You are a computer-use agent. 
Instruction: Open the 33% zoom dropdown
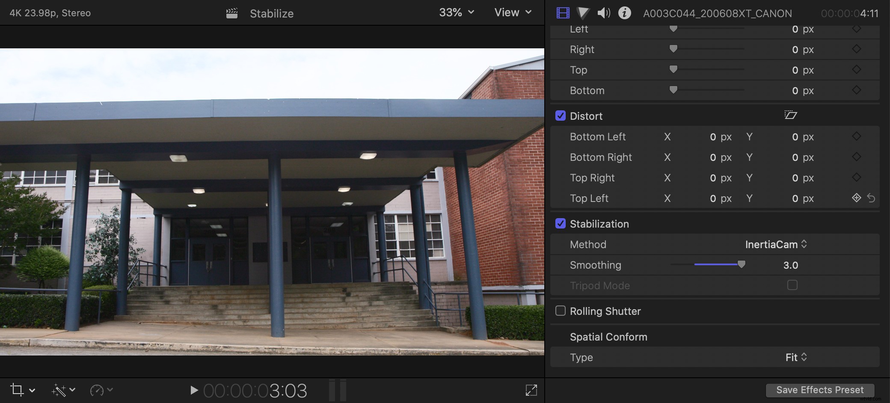(456, 12)
